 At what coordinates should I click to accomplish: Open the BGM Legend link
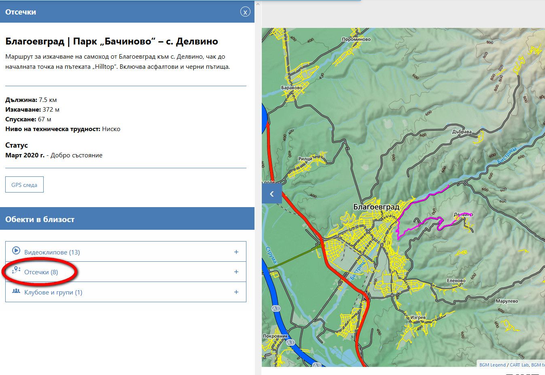pos(492,364)
